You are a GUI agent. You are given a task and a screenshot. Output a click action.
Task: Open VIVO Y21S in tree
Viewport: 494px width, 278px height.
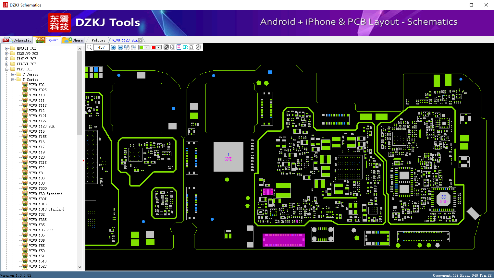tap(38, 163)
